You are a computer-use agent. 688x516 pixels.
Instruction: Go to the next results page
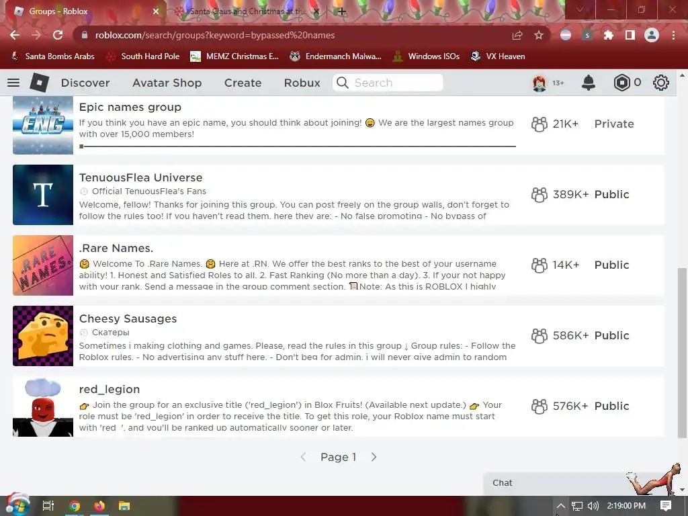tap(374, 457)
